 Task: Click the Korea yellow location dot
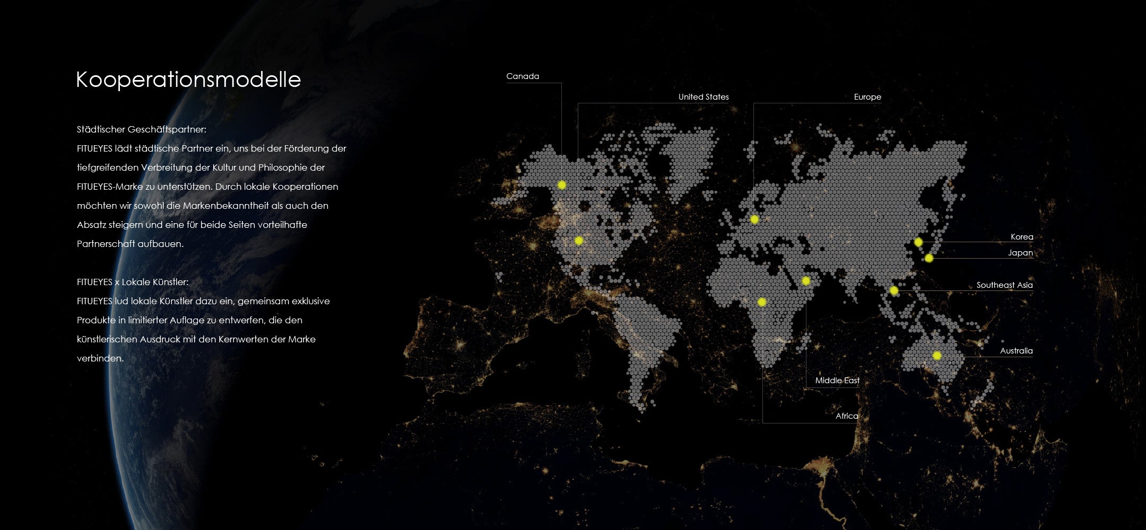click(918, 242)
